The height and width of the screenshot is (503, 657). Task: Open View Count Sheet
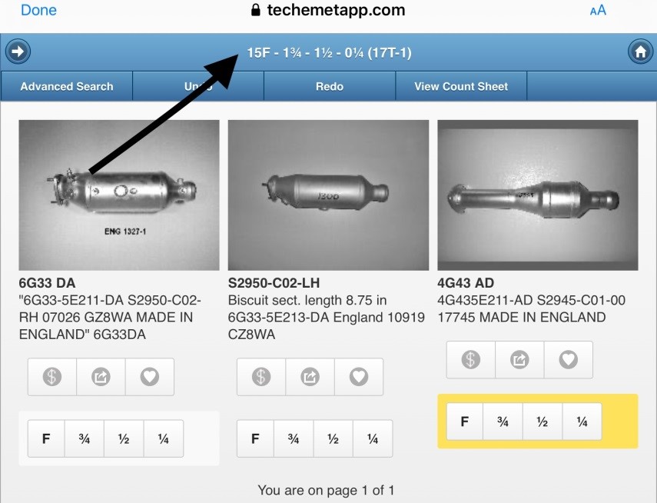[461, 86]
